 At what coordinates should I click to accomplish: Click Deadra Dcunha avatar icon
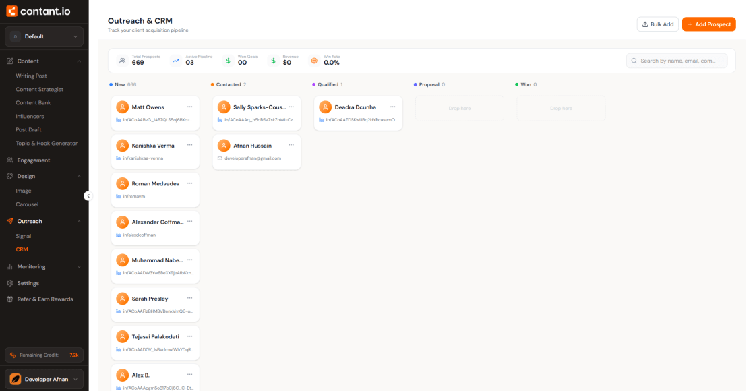pos(326,107)
